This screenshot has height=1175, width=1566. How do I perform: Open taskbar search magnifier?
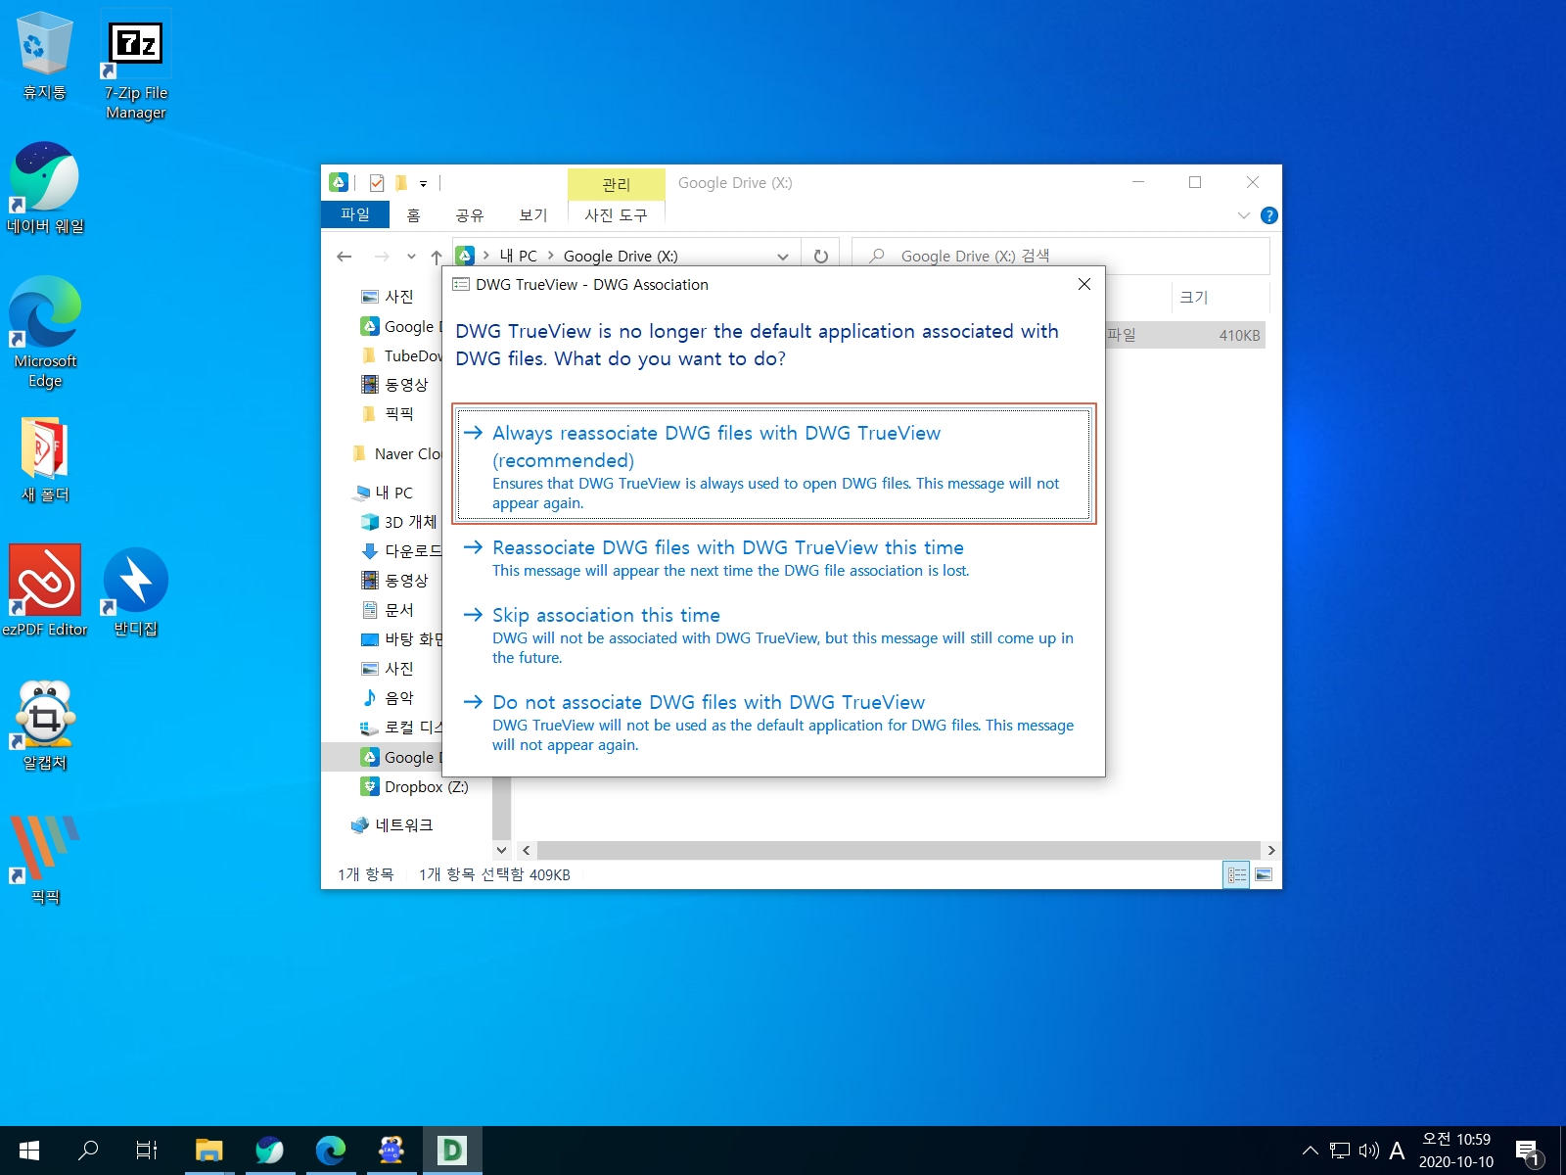(x=88, y=1151)
